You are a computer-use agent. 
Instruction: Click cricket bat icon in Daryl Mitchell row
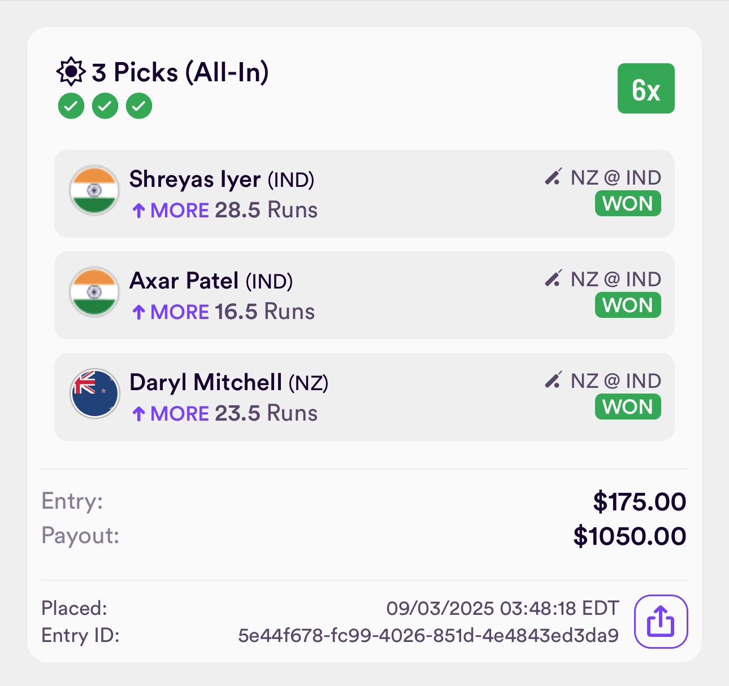click(553, 380)
